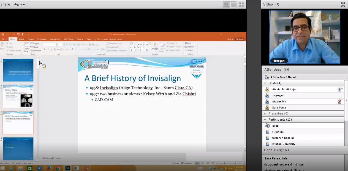
Task: Switch to Normal view in the status bar
Action: click(x=197, y=163)
